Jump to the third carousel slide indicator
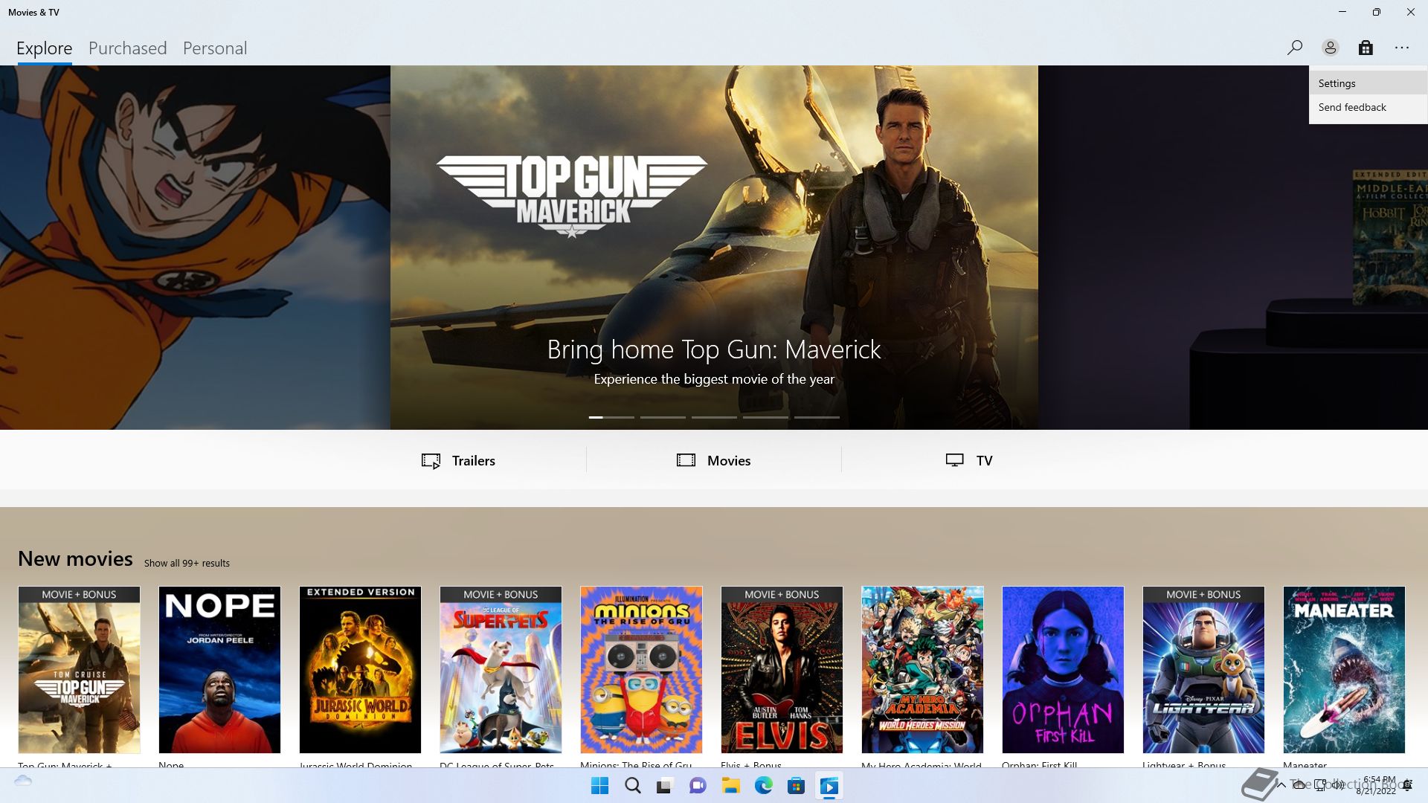 point(714,417)
